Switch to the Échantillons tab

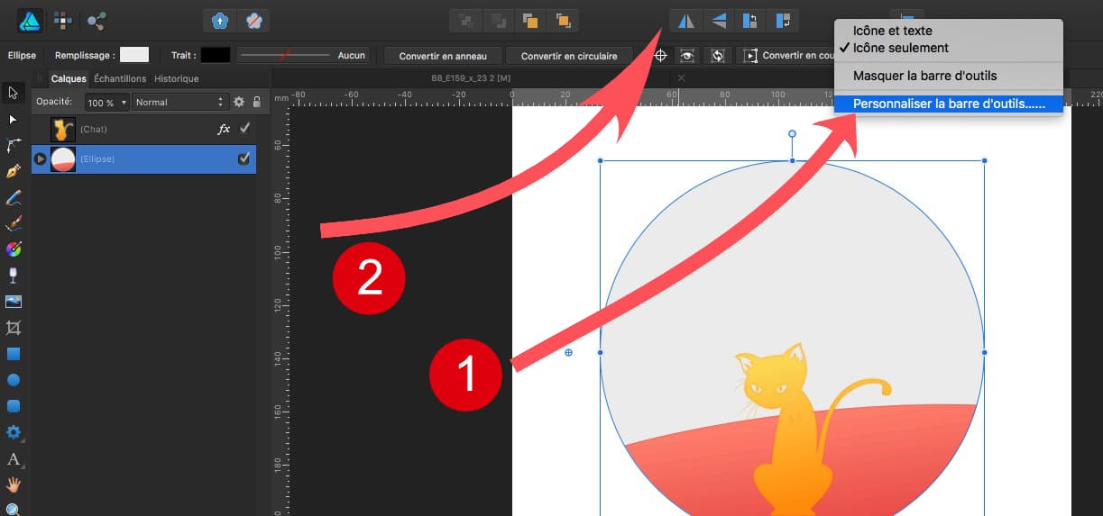click(x=120, y=78)
